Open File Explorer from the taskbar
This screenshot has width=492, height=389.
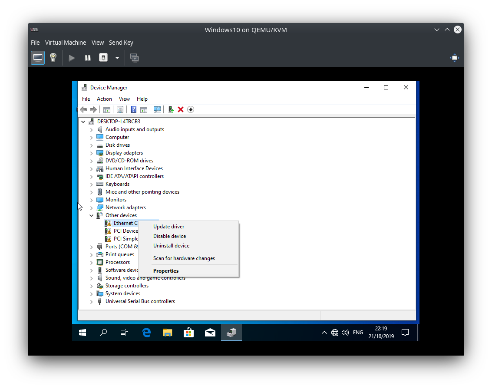click(x=168, y=333)
